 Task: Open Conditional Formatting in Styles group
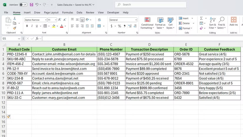click(x=147, y=23)
